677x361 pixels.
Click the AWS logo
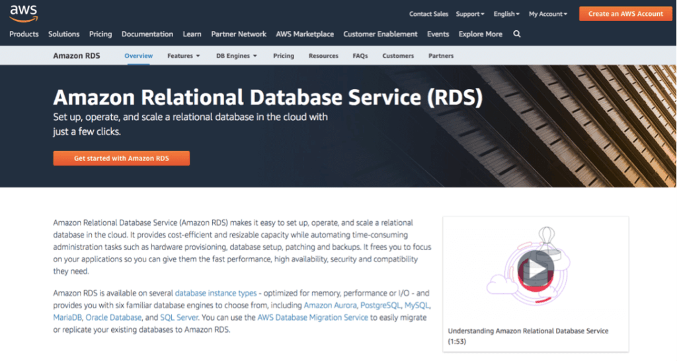click(24, 13)
